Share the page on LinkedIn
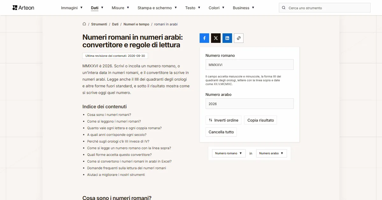The image size is (382, 200). pyautogui.click(x=227, y=38)
